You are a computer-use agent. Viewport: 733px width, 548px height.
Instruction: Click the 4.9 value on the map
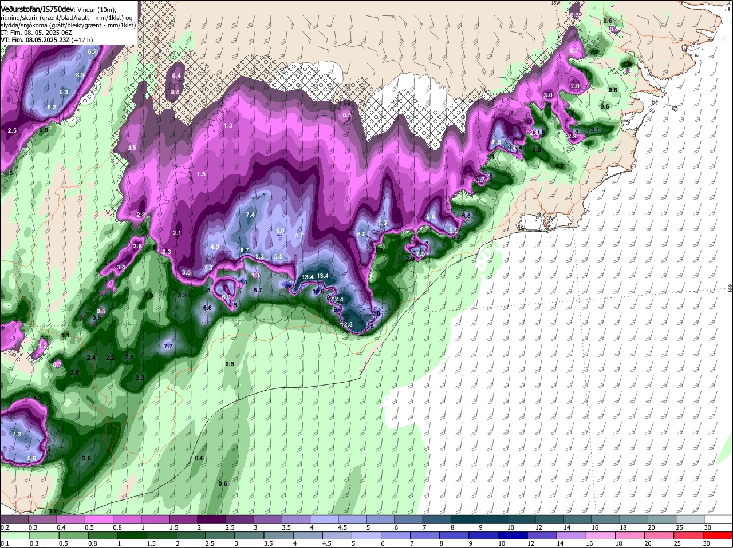(215, 247)
